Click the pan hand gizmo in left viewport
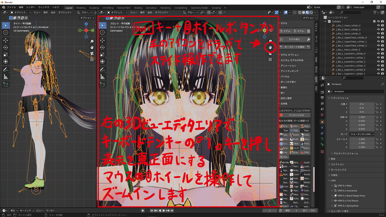386x217 pixels. 92,47
